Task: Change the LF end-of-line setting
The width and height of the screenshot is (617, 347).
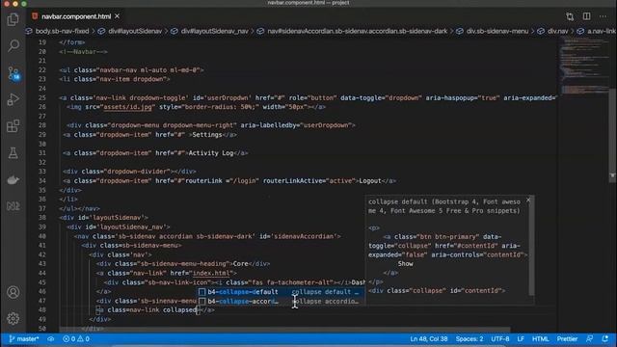Action: click(x=521, y=338)
